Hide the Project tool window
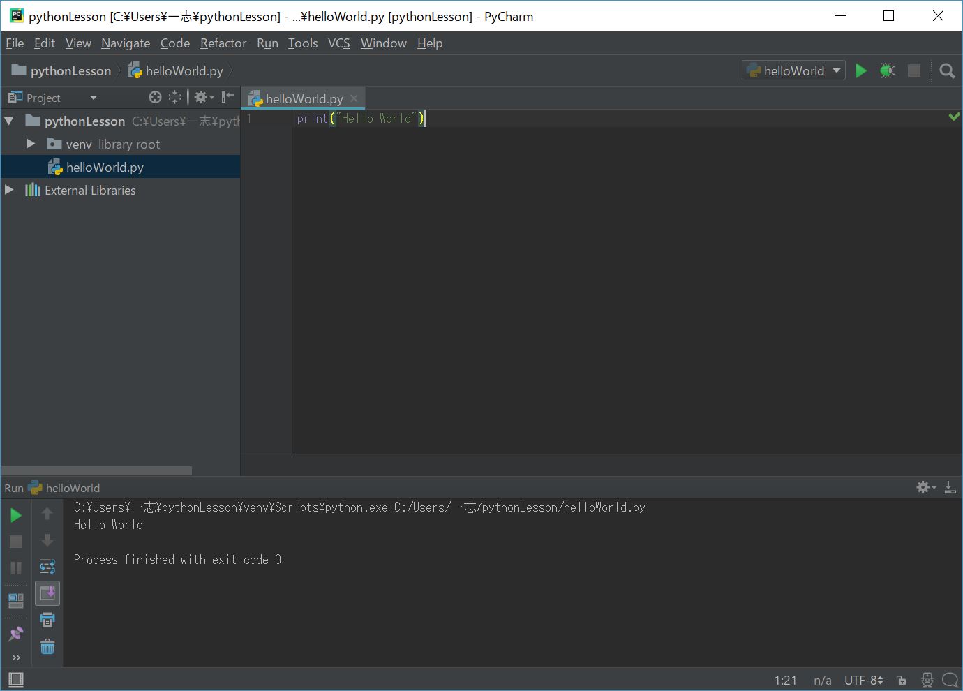963x691 pixels. [x=228, y=97]
